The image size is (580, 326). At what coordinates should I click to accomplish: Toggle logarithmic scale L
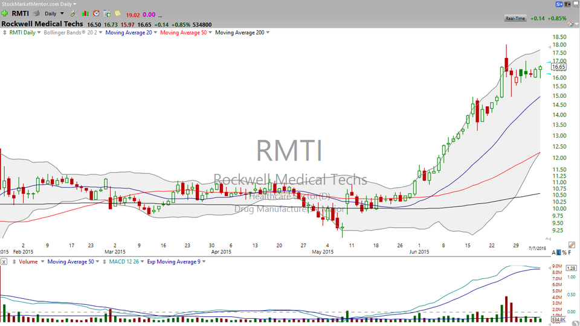[559, 253]
